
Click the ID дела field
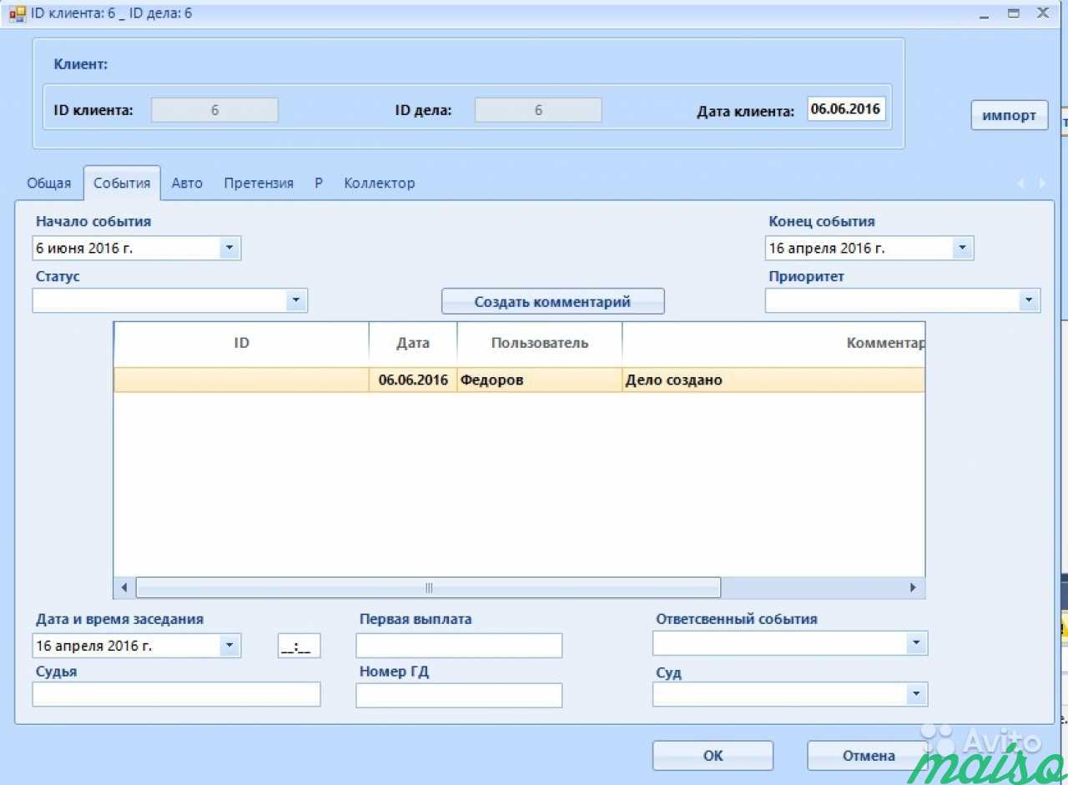pyautogui.click(x=538, y=110)
